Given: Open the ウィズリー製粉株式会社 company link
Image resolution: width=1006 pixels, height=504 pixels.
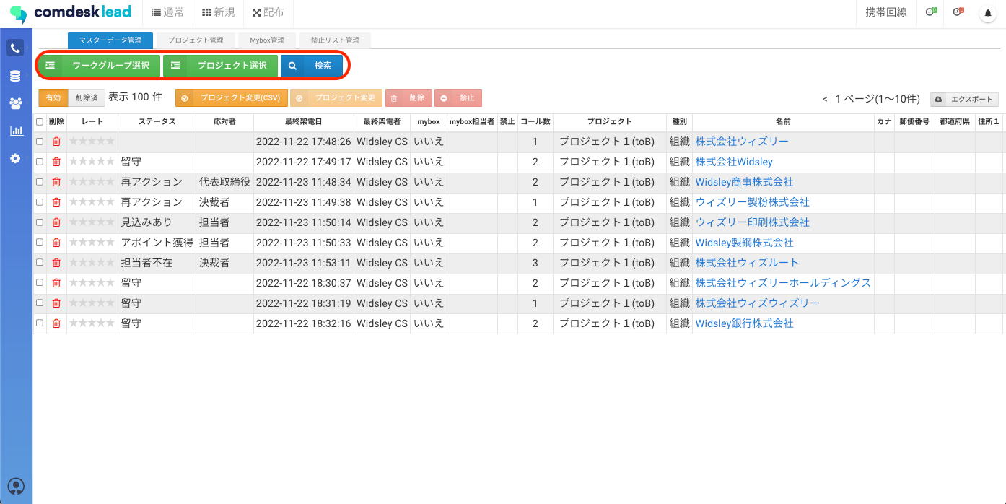Looking at the screenshot, I should (753, 202).
